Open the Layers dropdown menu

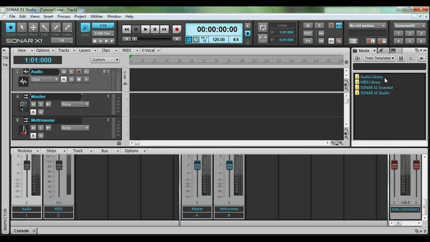[x=87, y=50]
